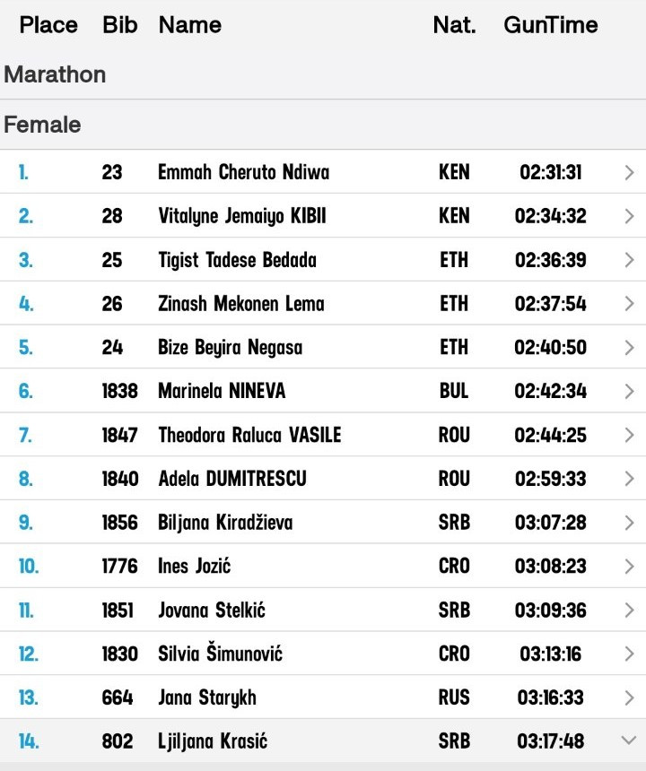Viewport: 646px width, 771px height.
Task: Select the Jana Starykh result row
Action: 323,697
